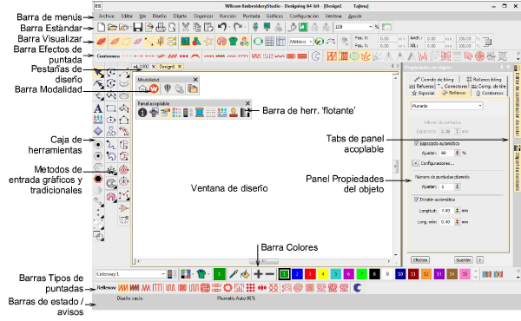
Task: Click the New document icon
Action: (101, 27)
